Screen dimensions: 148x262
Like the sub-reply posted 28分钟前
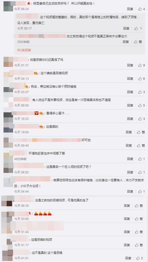(x=138, y=42)
